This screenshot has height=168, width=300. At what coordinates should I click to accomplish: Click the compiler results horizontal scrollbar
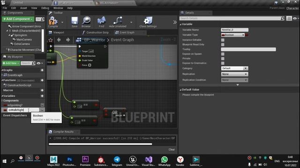click(100, 144)
